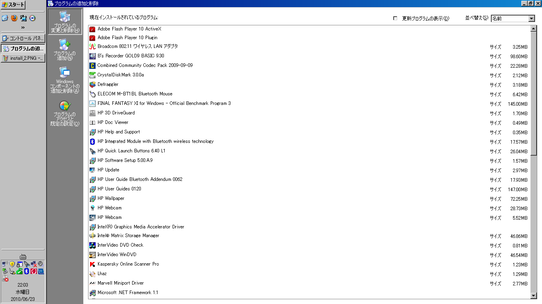Open Firefox from the quick launch bar
This screenshot has height=304, width=542.
tap(14, 18)
